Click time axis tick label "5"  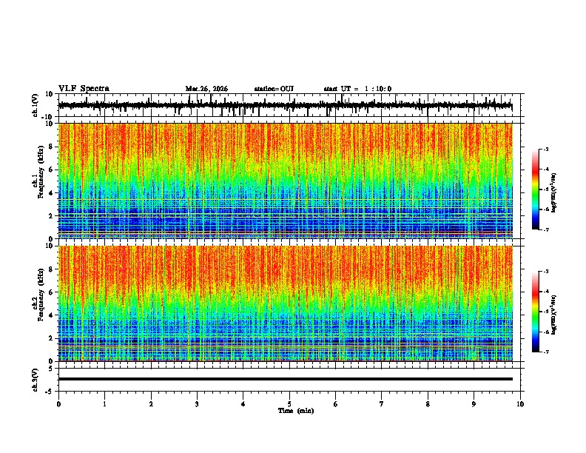tap(289, 404)
